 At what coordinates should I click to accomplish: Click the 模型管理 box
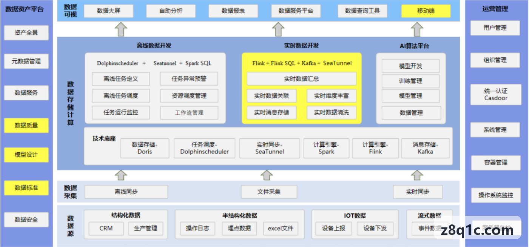pos(411,96)
